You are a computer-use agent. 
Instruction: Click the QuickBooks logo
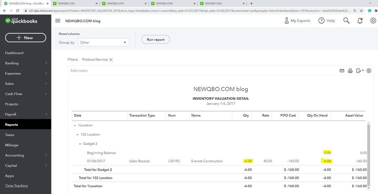tap(21, 21)
